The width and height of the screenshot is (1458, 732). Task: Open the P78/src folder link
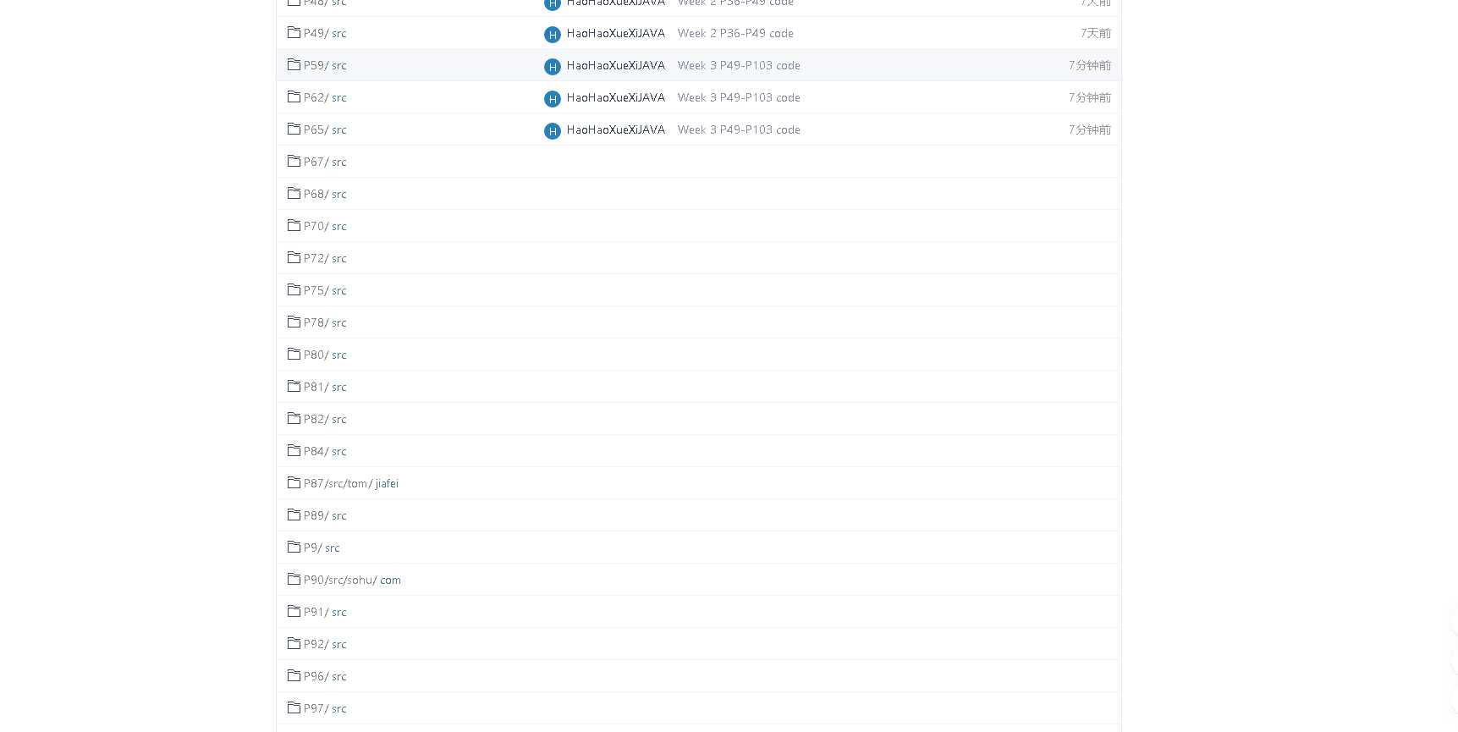pyautogui.click(x=325, y=322)
